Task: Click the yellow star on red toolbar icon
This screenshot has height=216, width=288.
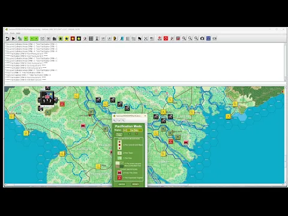Action: click(73, 38)
